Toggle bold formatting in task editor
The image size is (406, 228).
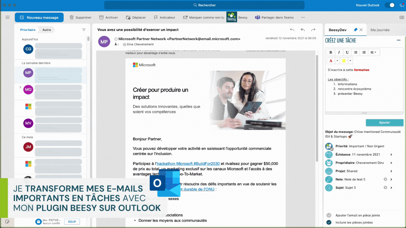[x=331, y=52]
